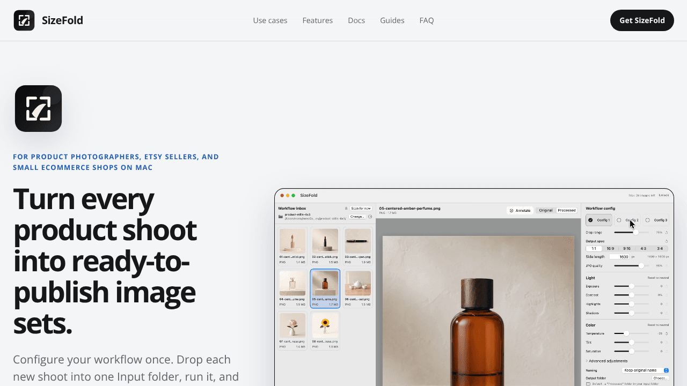Click the Tint slider handle
The image size is (687, 386).
[632, 342]
